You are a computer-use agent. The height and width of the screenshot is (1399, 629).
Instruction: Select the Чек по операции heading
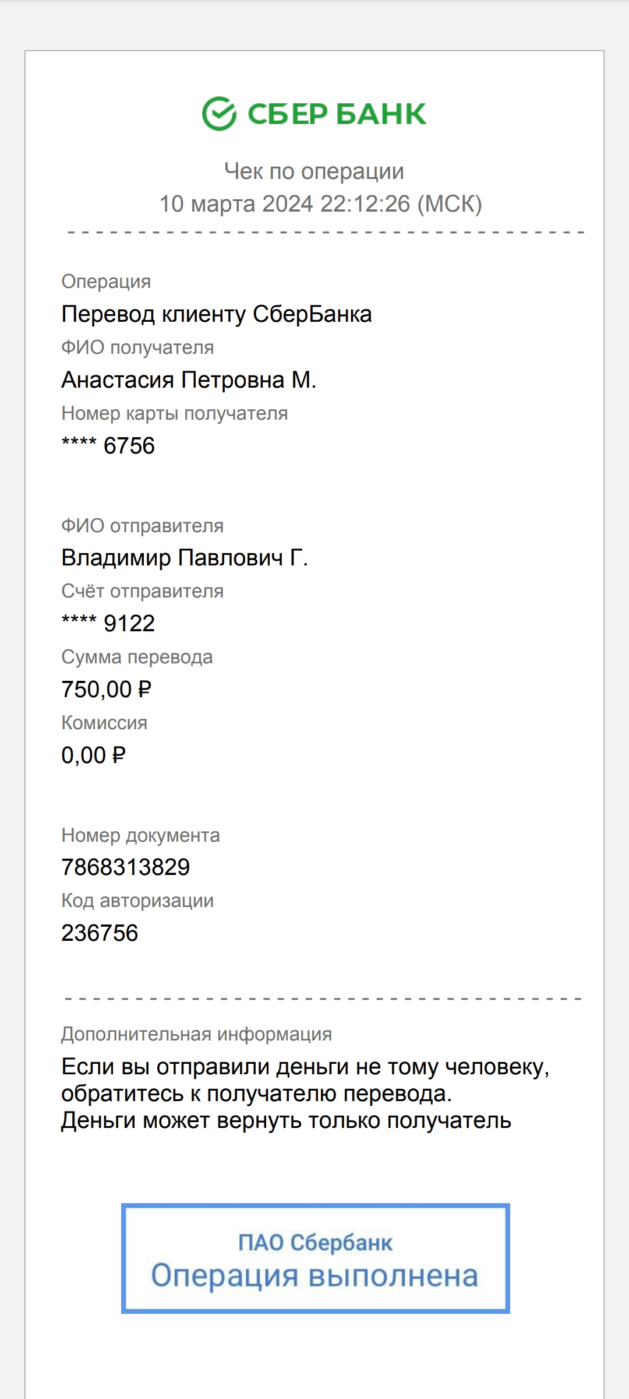314,171
